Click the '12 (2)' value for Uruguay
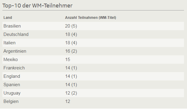The image size is (187, 111). tap(71, 93)
